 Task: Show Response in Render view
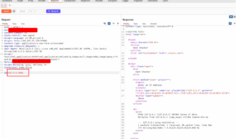click(x=154, y=24)
